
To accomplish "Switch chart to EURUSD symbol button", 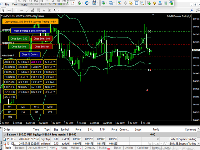I will [37, 77].
